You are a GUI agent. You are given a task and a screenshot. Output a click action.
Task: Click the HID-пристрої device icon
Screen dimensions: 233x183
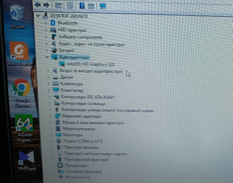tap(53, 30)
